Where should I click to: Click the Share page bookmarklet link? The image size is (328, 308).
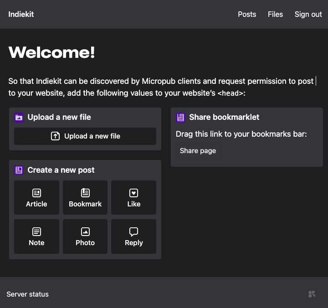click(x=198, y=151)
